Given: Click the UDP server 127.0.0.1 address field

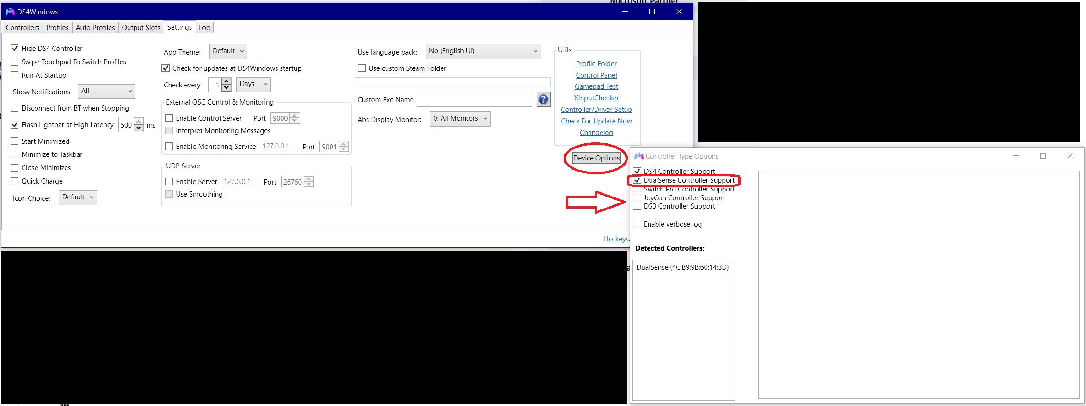Looking at the screenshot, I should coord(237,182).
